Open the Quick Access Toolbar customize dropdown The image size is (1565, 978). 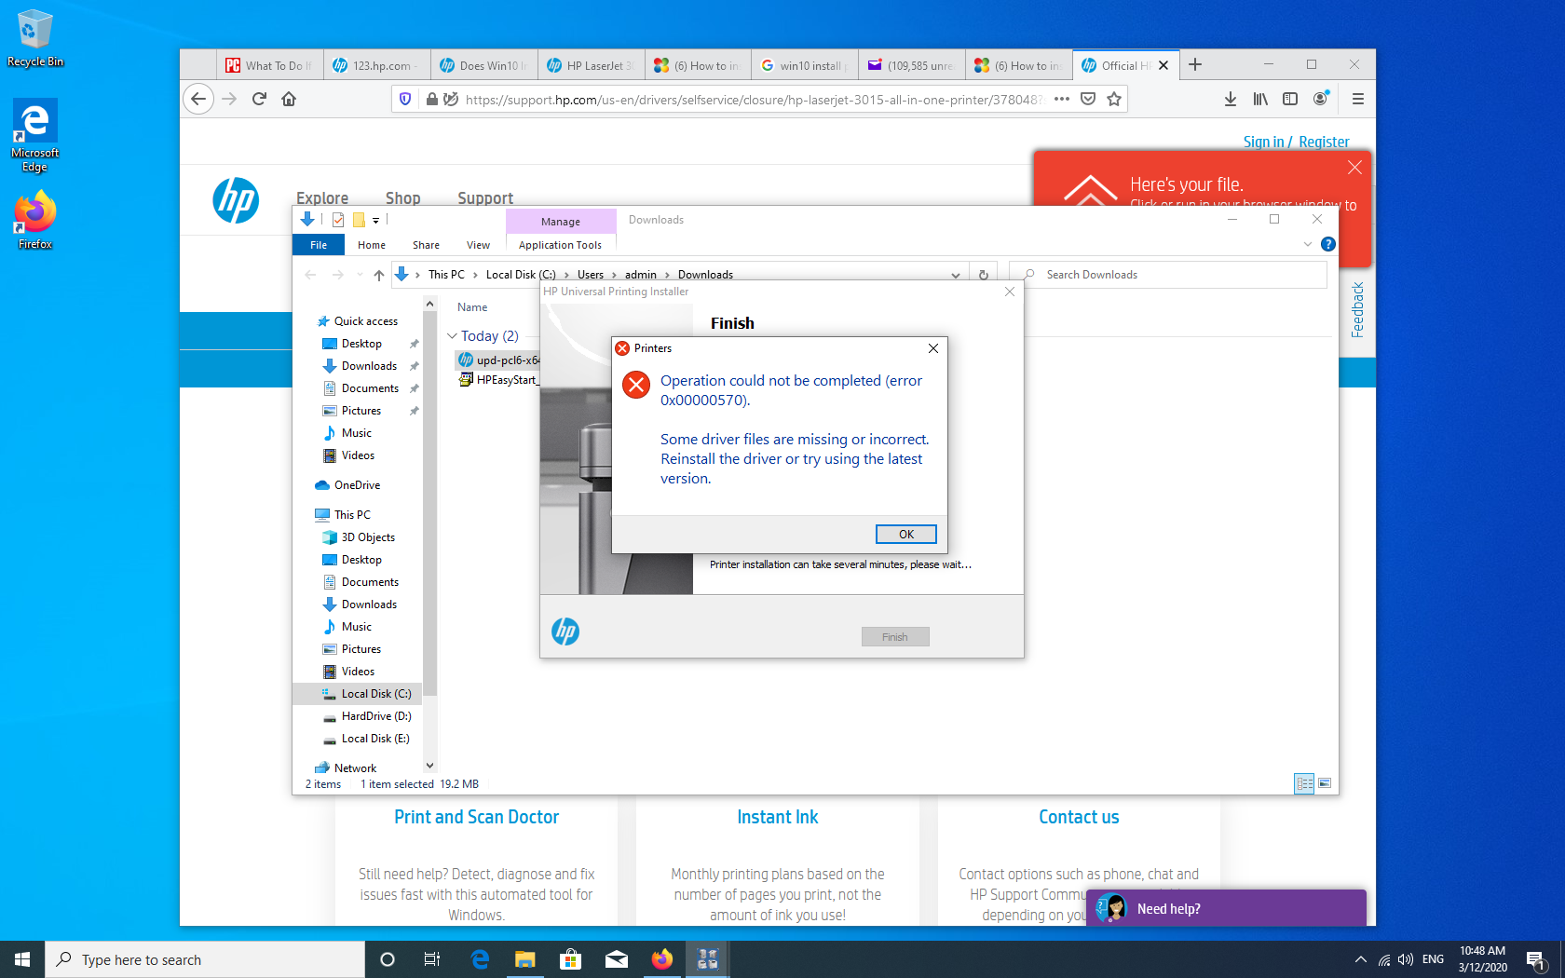point(375,220)
